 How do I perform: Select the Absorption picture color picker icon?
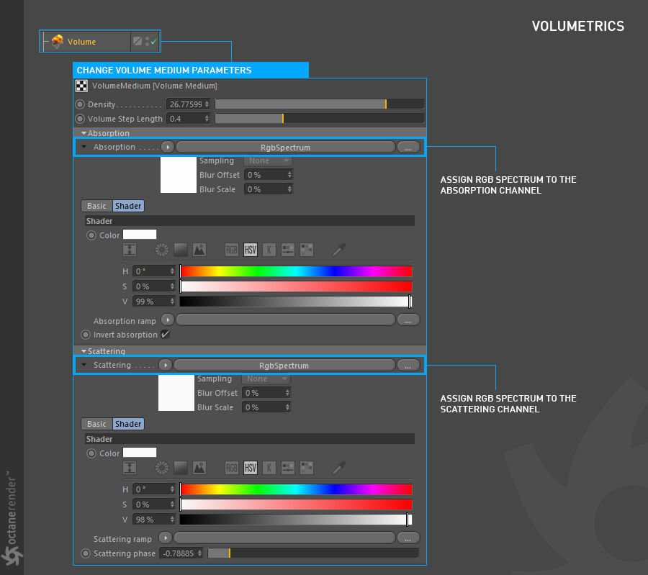199,250
